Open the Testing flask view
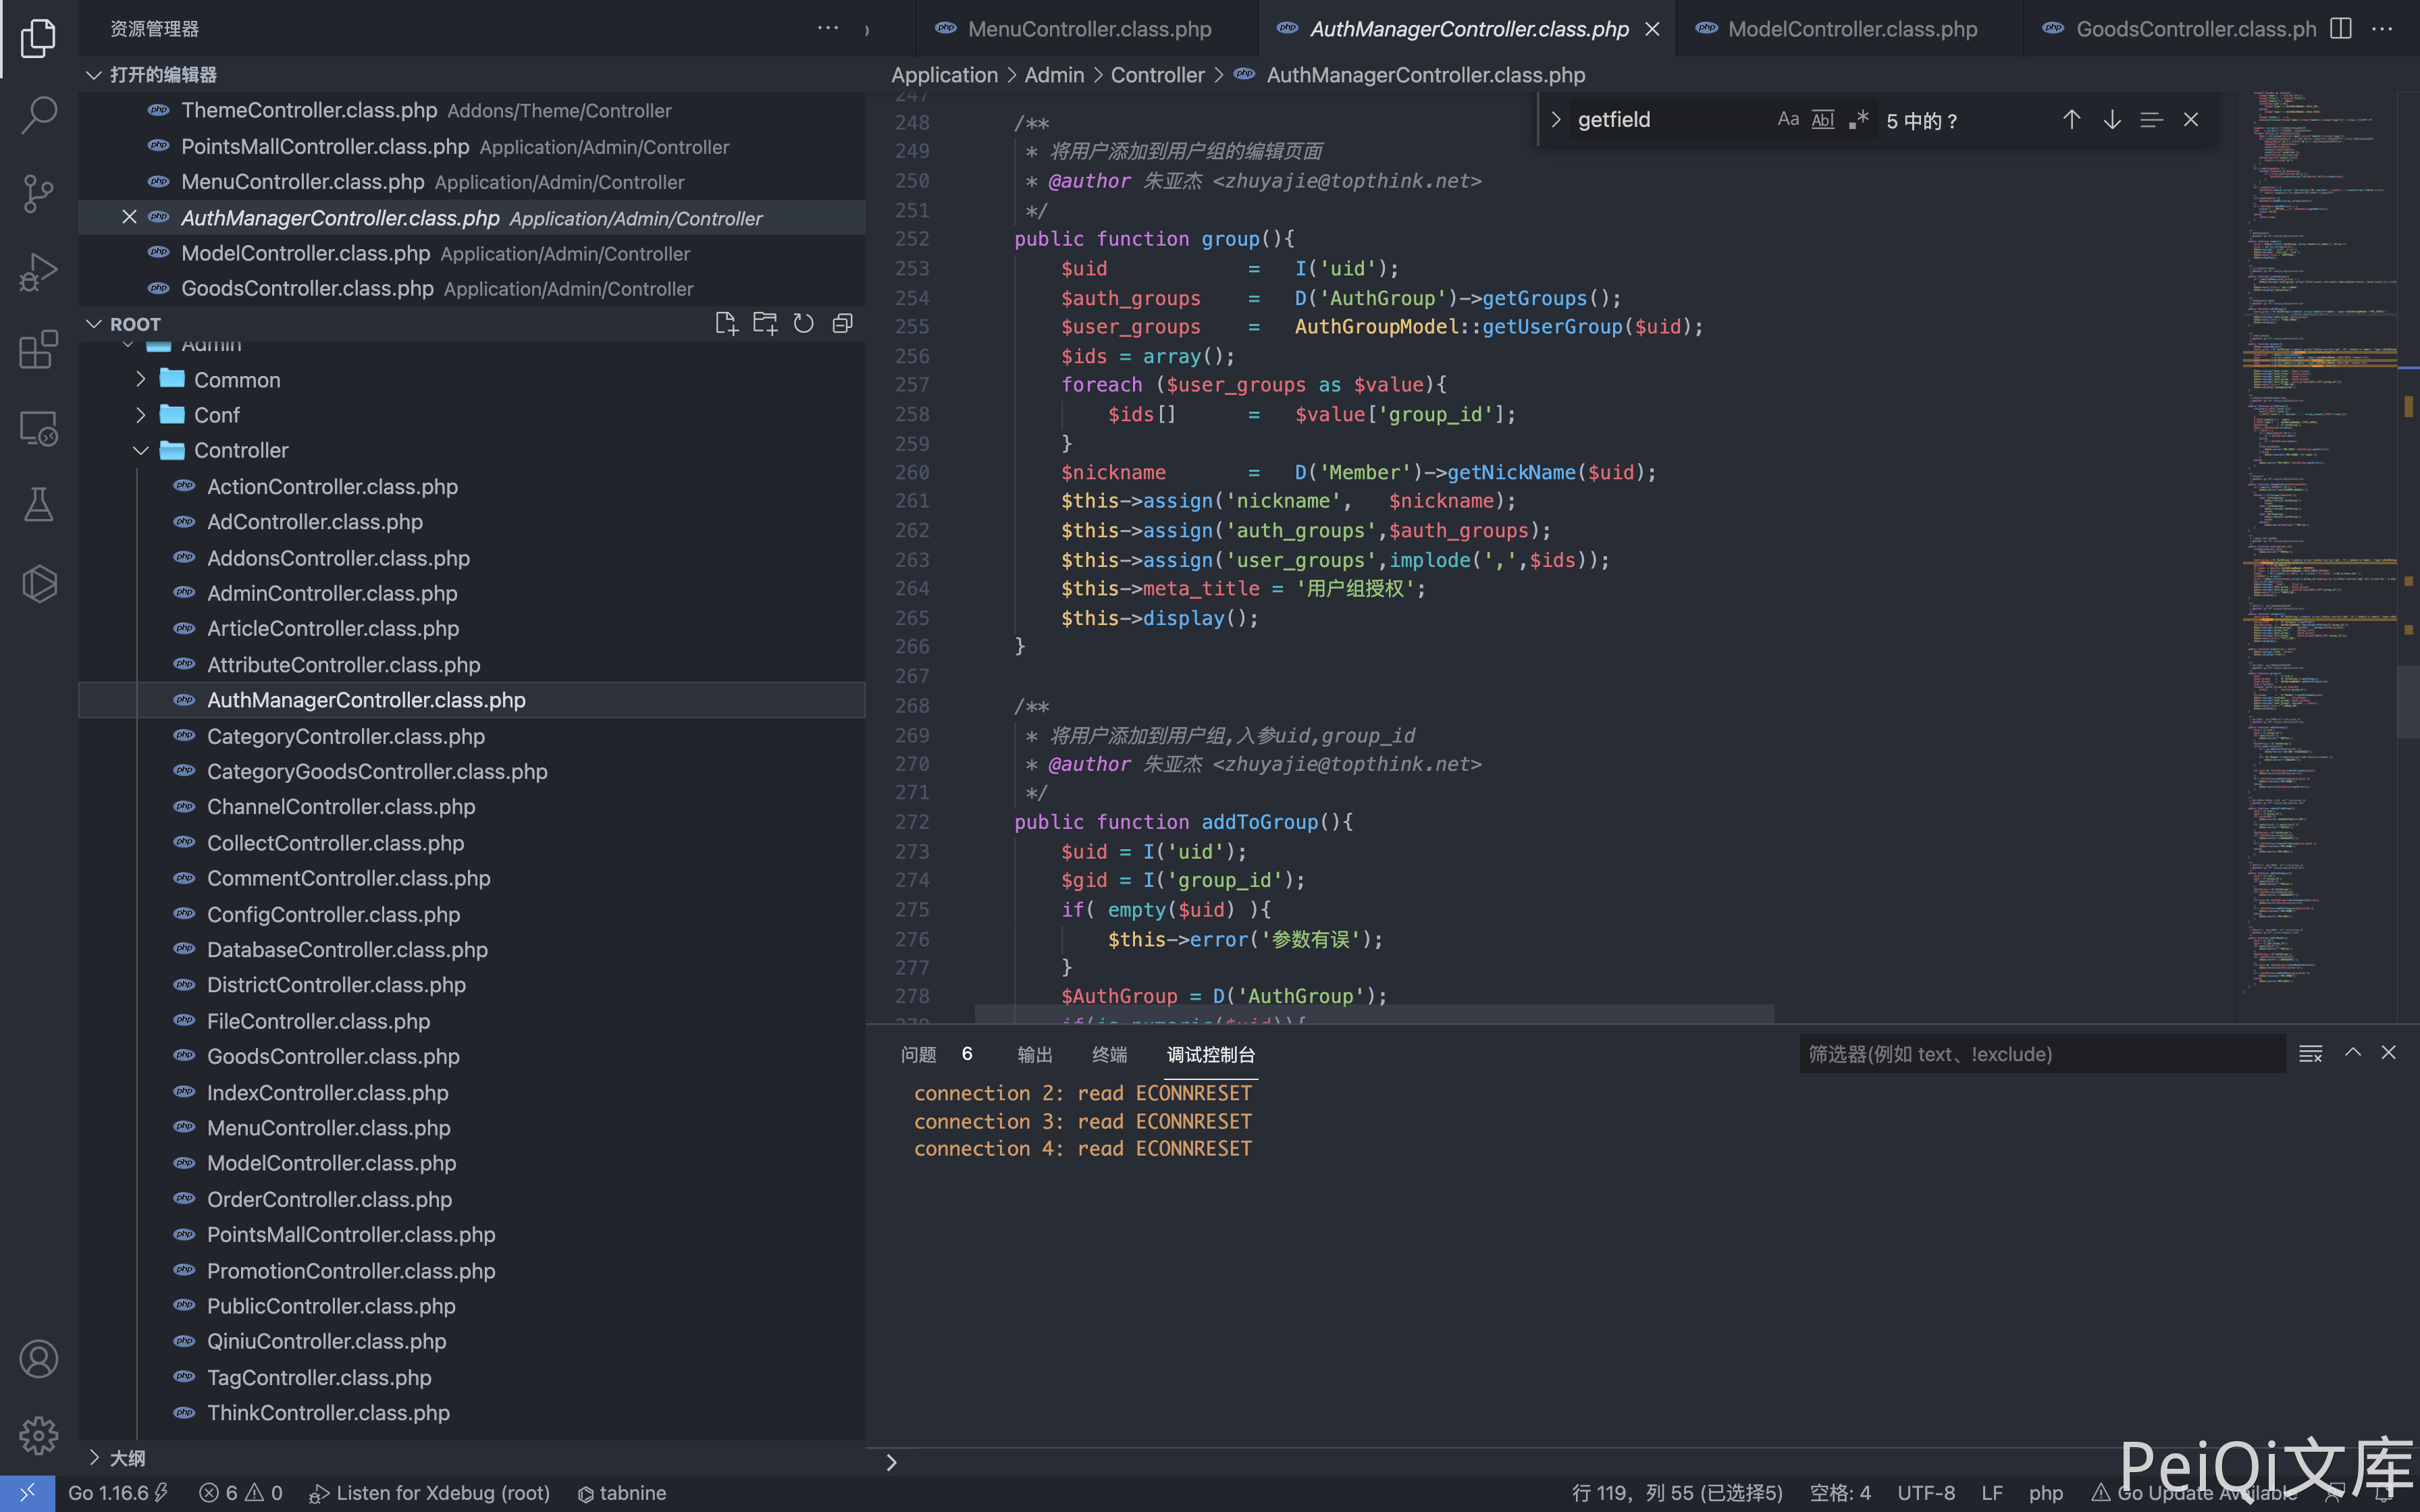The width and height of the screenshot is (2420, 1512). 38,505
